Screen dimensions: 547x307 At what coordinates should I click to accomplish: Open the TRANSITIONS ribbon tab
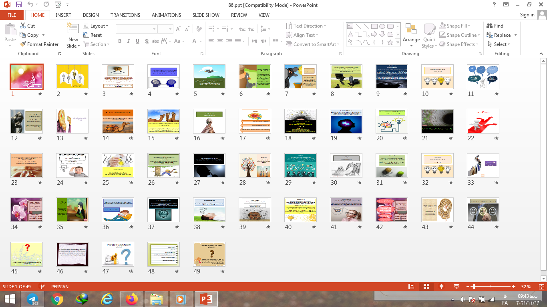(125, 15)
